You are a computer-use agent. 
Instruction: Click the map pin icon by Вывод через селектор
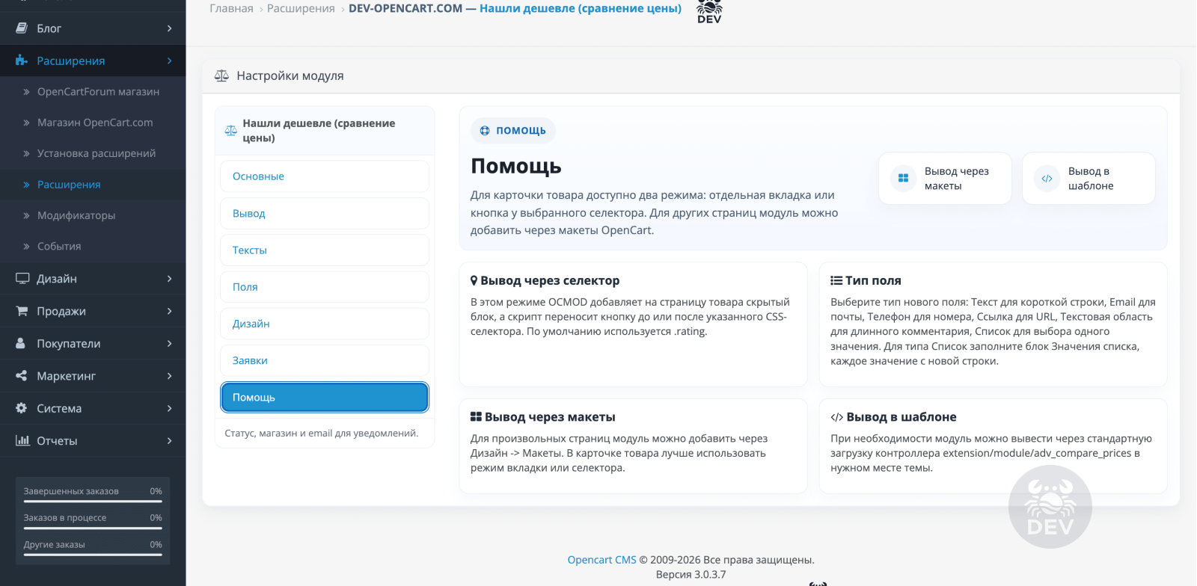tap(474, 280)
